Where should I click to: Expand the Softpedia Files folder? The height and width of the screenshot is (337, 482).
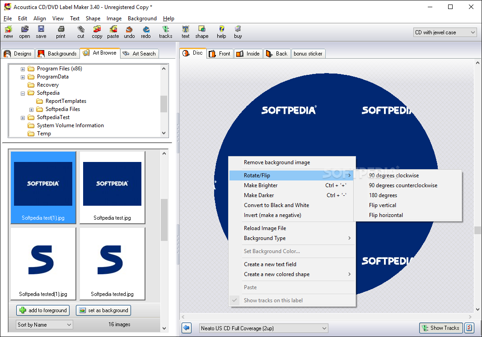point(31,110)
